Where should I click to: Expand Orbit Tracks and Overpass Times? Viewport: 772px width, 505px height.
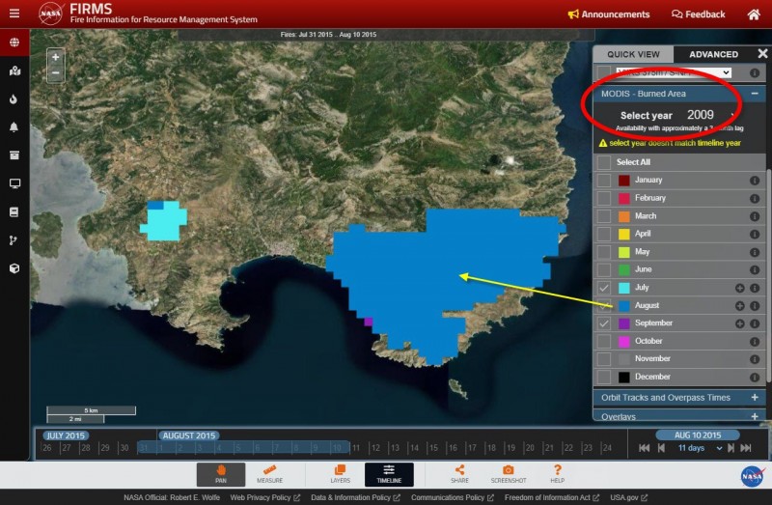pos(755,398)
